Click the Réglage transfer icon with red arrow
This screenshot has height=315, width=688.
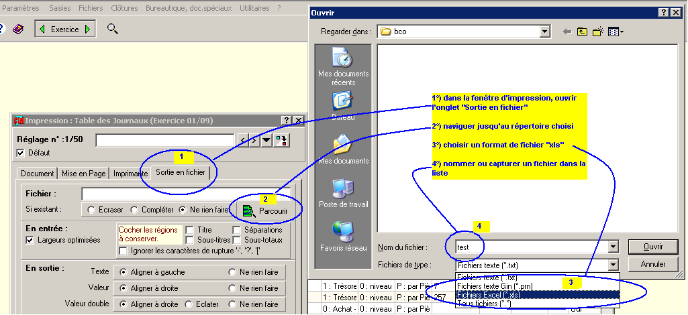[282, 141]
